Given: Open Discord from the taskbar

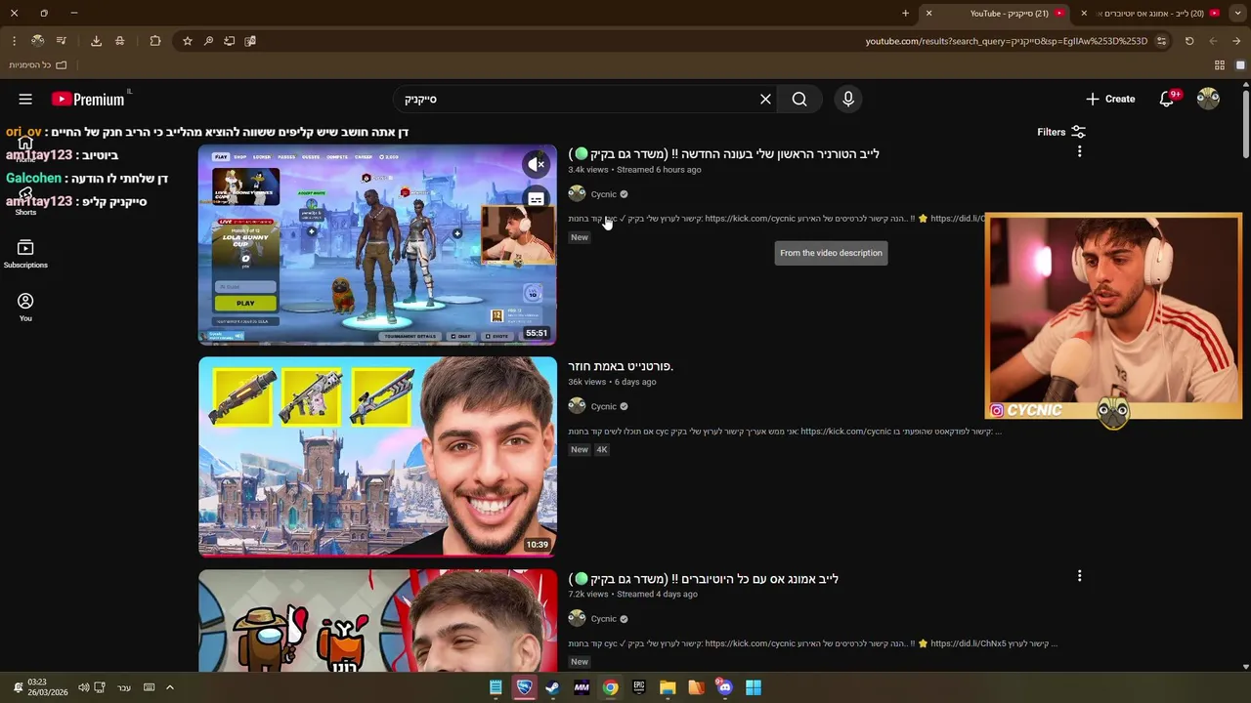Looking at the screenshot, I should click(x=724, y=687).
